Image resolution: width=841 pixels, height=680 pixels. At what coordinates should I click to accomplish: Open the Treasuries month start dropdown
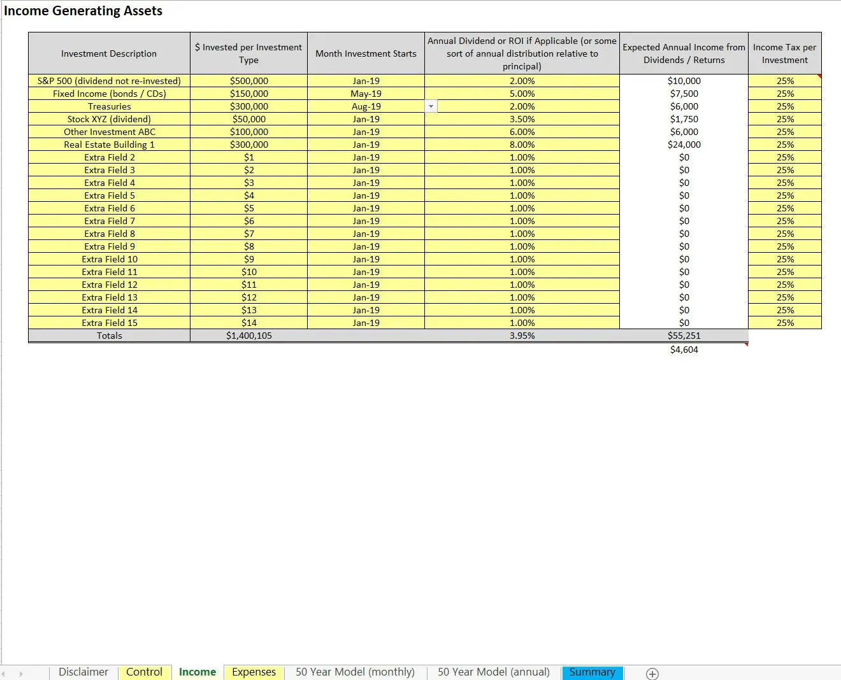click(x=432, y=106)
